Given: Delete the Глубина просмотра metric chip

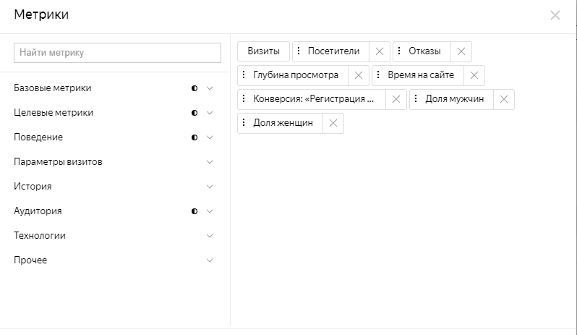Looking at the screenshot, I should coord(359,75).
